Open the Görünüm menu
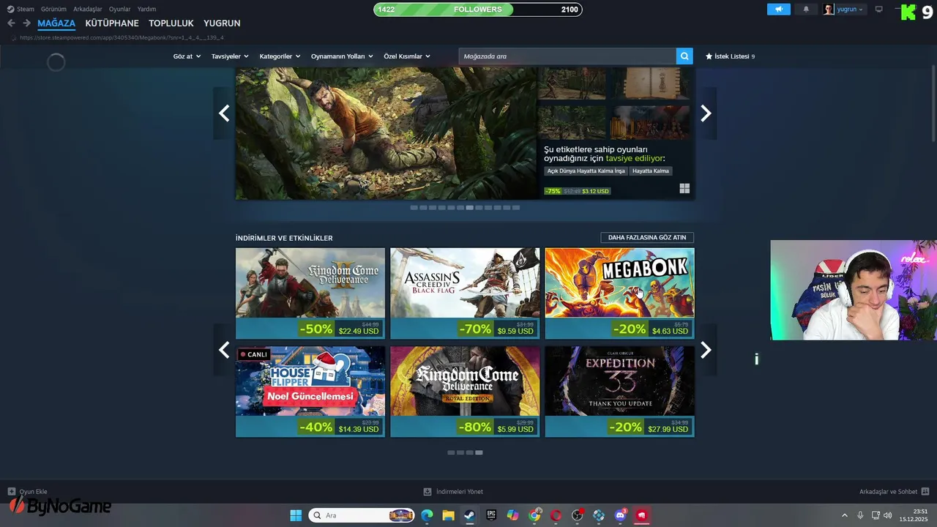This screenshot has height=527, width=937. pos(53,9)
